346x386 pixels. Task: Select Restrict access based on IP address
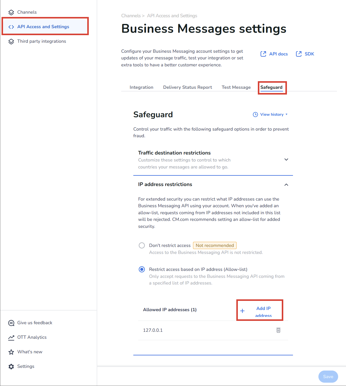pyautogui.click(x=142, y=269)
